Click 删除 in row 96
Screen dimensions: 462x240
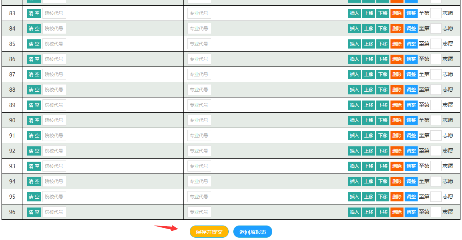tap(397, 212)
